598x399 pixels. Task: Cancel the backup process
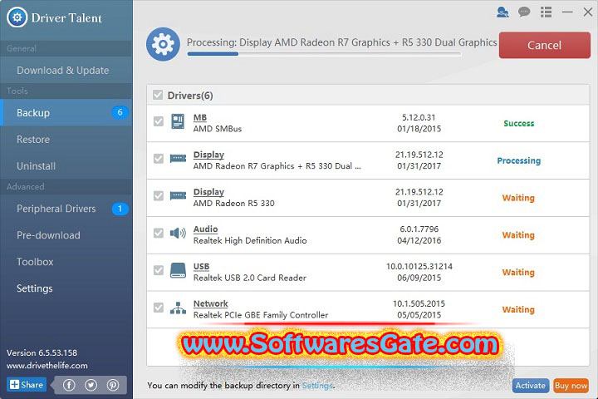(x=545, y=45)
